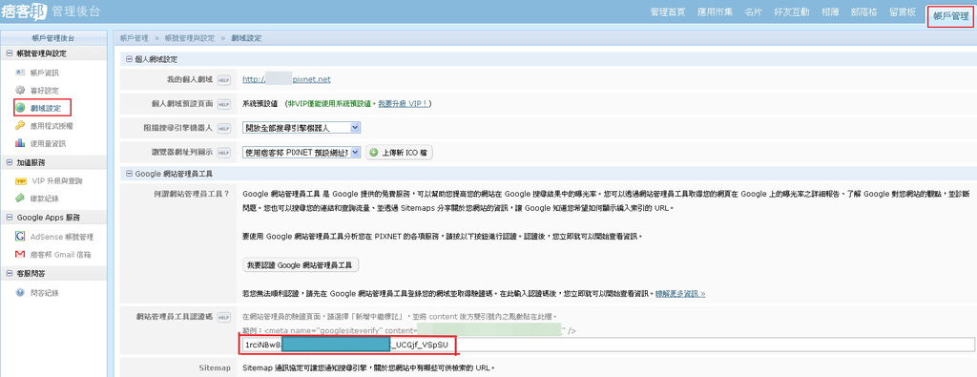Screen dimensions: 977x377
Task: Click the 痞客邦 logo in the header
Action: pyautogui.click(x=24, y=11)
